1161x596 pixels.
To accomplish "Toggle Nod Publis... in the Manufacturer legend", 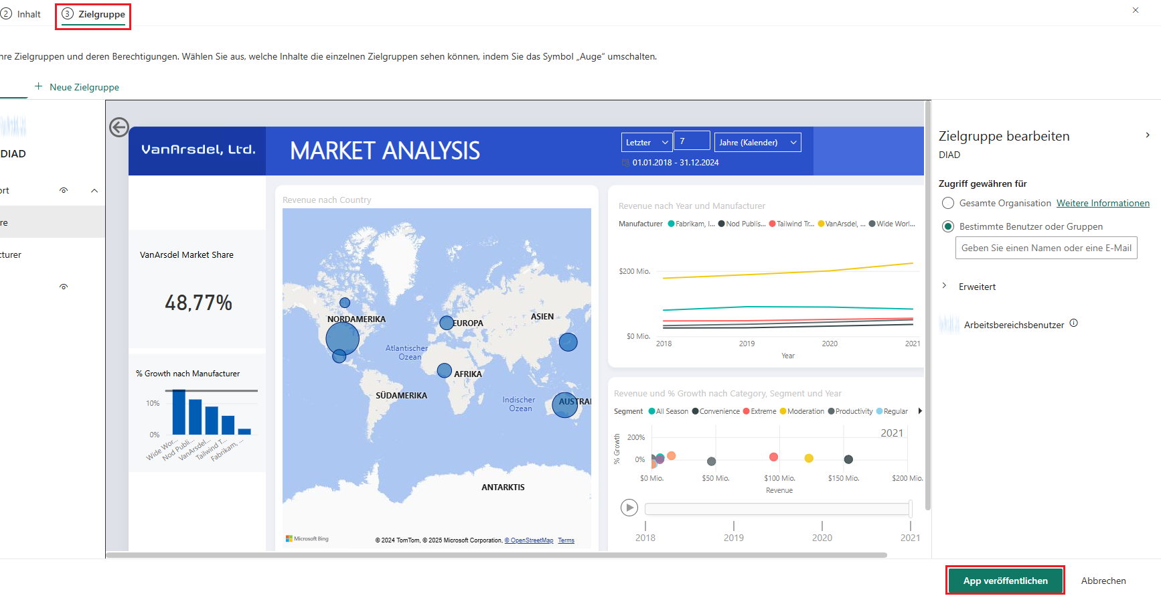I will (742, 224).
